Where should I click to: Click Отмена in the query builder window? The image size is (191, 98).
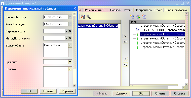160,93
